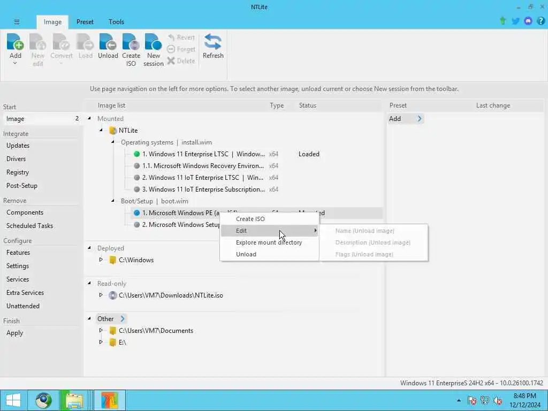548x411 pixels.
Task: Click the green Loaded status dot
Action: (136, 154)
